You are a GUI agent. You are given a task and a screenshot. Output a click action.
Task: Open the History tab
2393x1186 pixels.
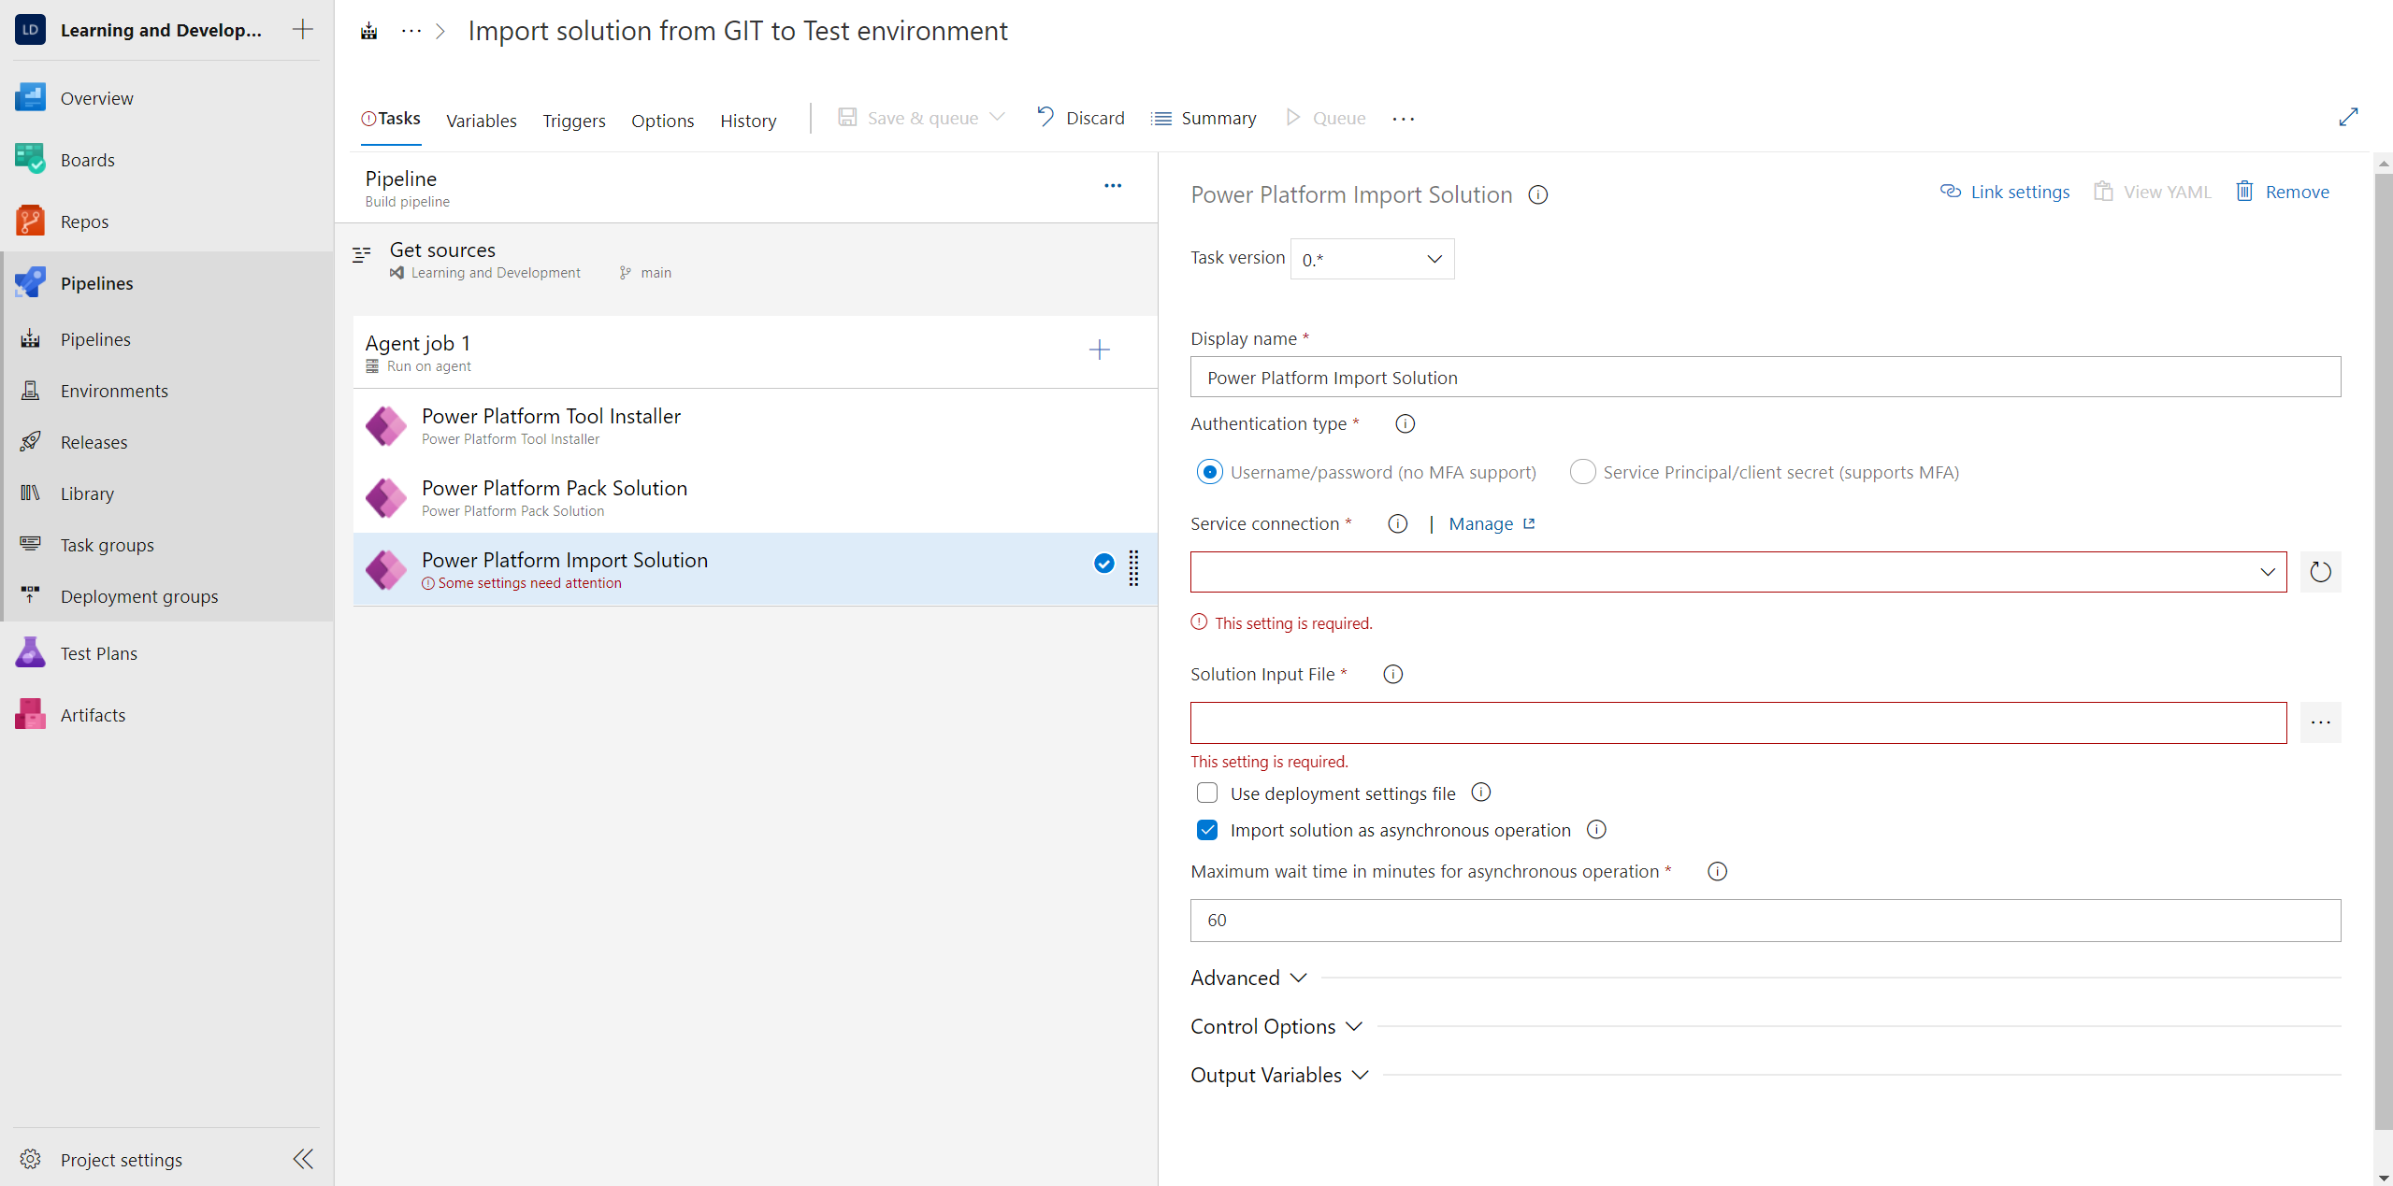click(747, 120)
